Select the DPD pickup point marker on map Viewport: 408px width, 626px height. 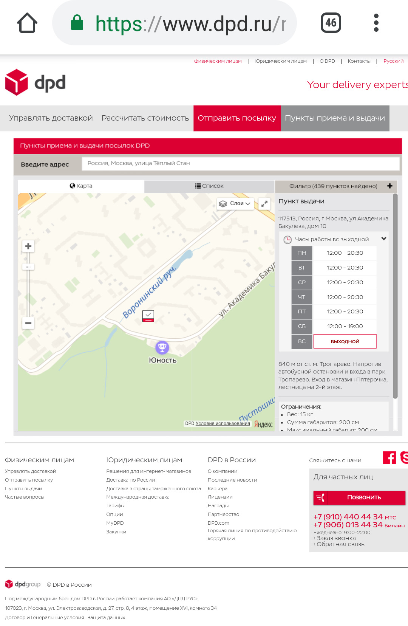(148, 316)
